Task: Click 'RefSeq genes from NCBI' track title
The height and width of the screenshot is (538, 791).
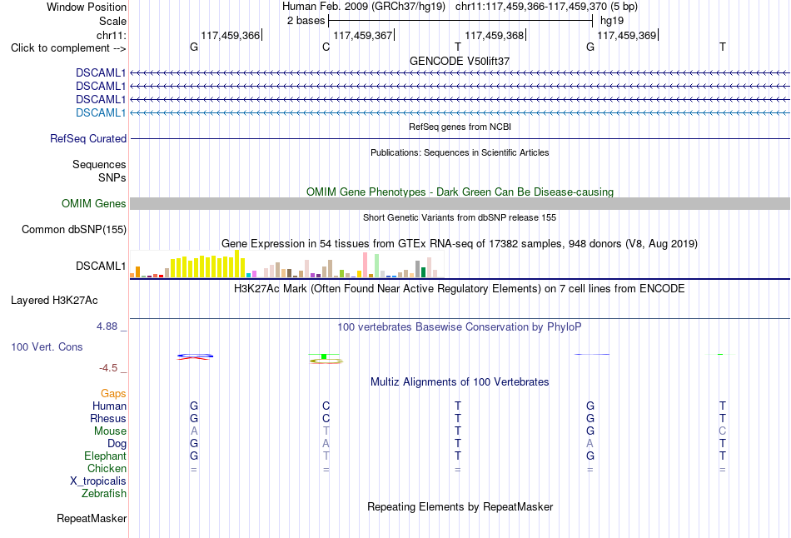Action: 460,127
